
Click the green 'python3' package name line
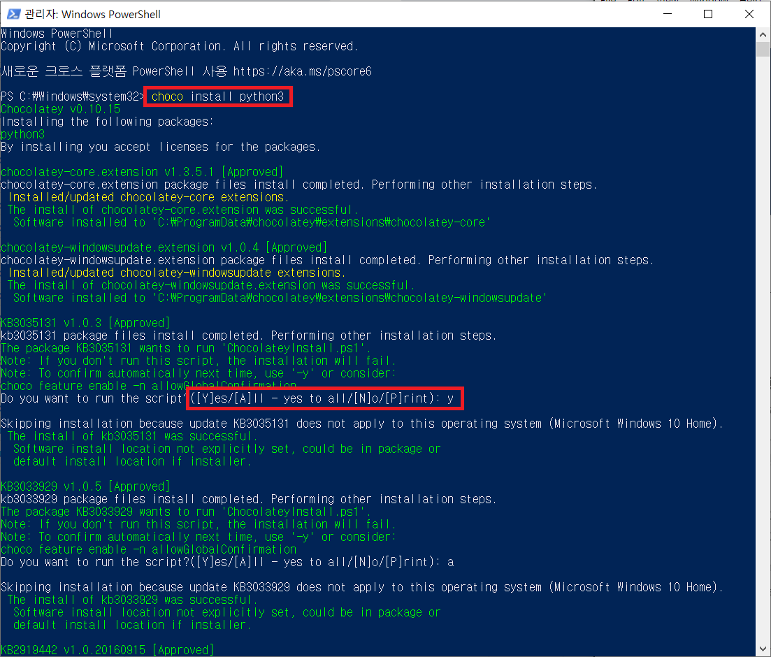(x=23, y=134)
